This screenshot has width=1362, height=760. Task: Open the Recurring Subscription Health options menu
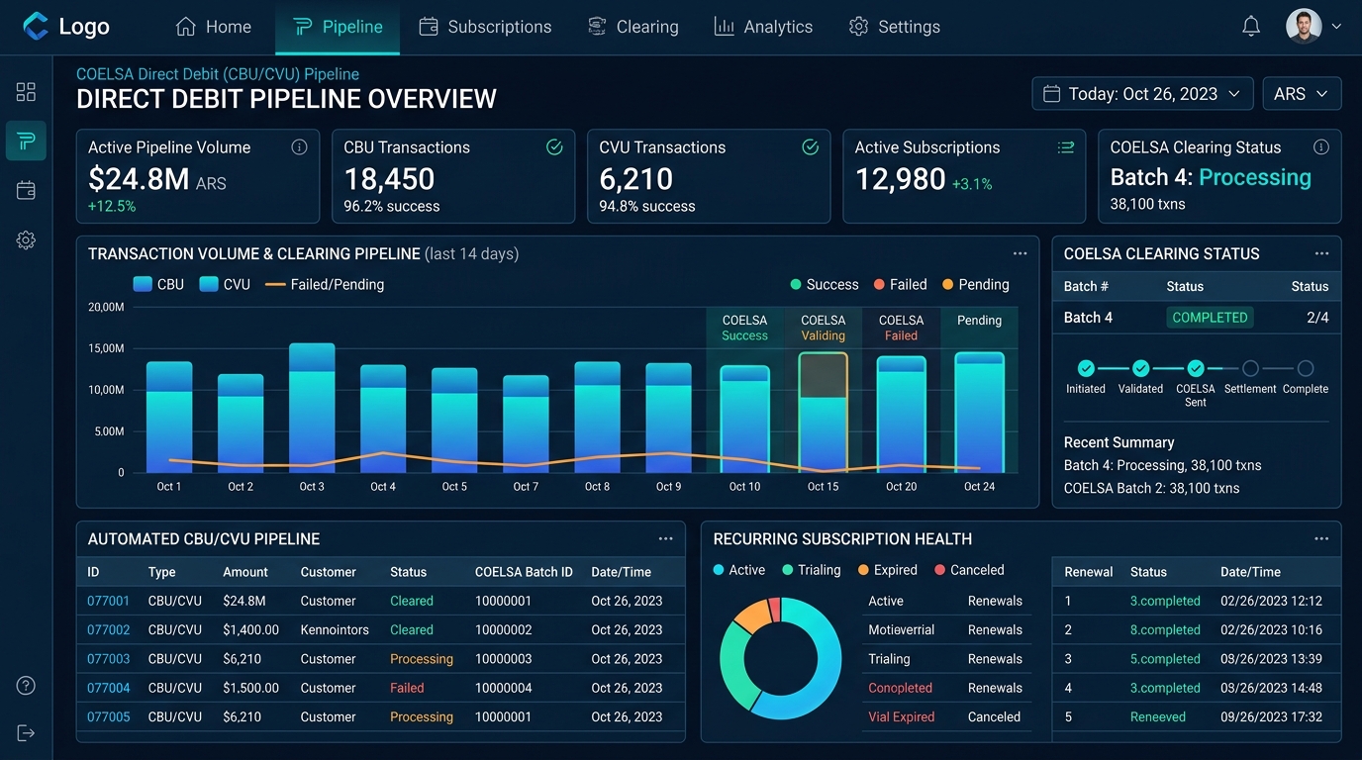[x=1321, y=539]
